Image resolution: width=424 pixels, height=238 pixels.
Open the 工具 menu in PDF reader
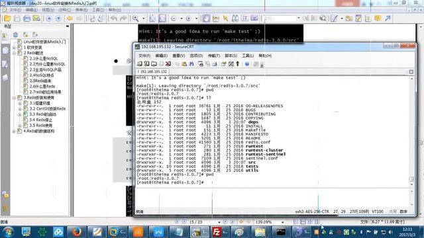(98, 10)
